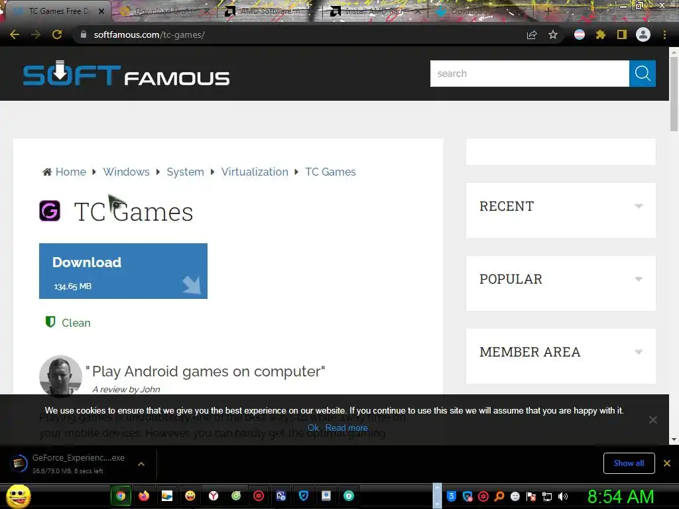Click the blue shield taskbar icon
Viewport: 679px width, 509px height.
tap(304, 496)
